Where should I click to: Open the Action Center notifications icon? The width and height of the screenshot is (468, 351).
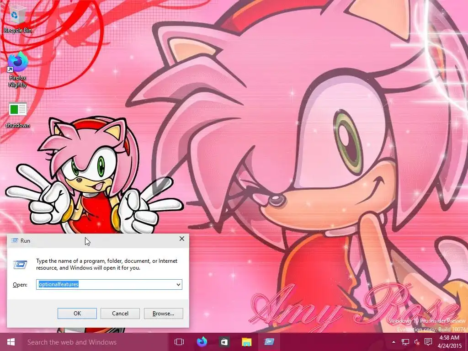point(428,342)
